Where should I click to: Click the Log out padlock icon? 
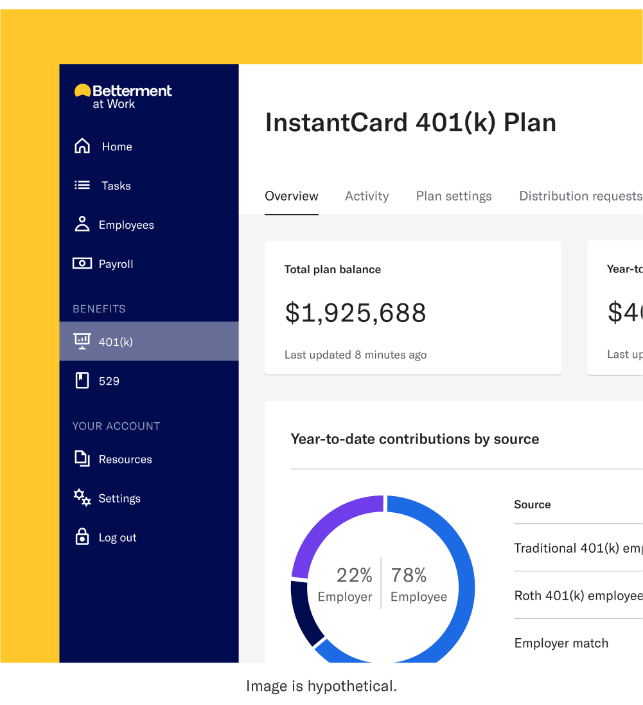pyautogui.click(x=82, y=537)
